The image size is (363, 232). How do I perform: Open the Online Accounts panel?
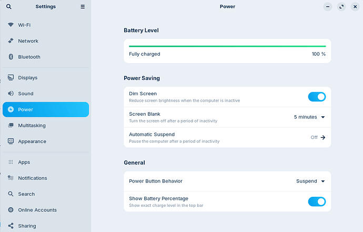37,210
